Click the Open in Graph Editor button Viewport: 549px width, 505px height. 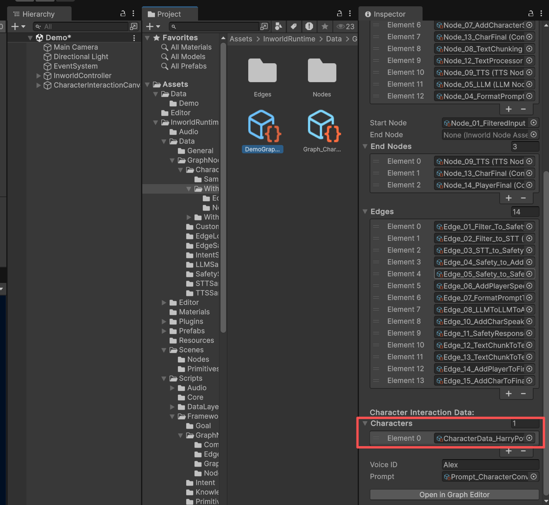pyautogui.click(x=454, y=495)
